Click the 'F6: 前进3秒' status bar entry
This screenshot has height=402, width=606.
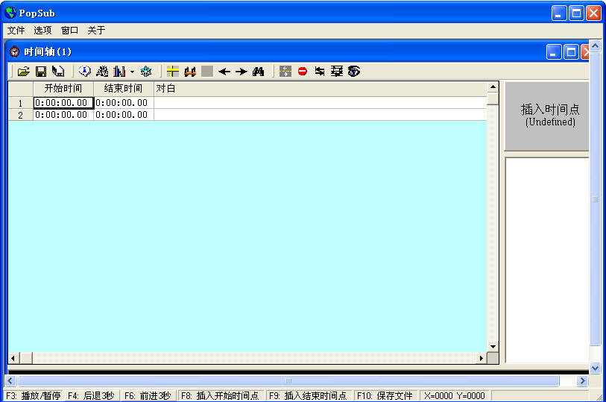tap(148, 396)
